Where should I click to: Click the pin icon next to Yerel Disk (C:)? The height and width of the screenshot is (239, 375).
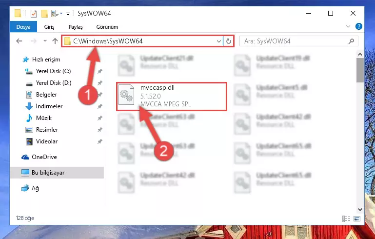coord(100,71)
